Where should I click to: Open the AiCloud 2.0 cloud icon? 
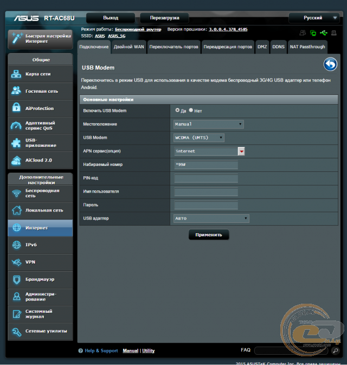16,160
